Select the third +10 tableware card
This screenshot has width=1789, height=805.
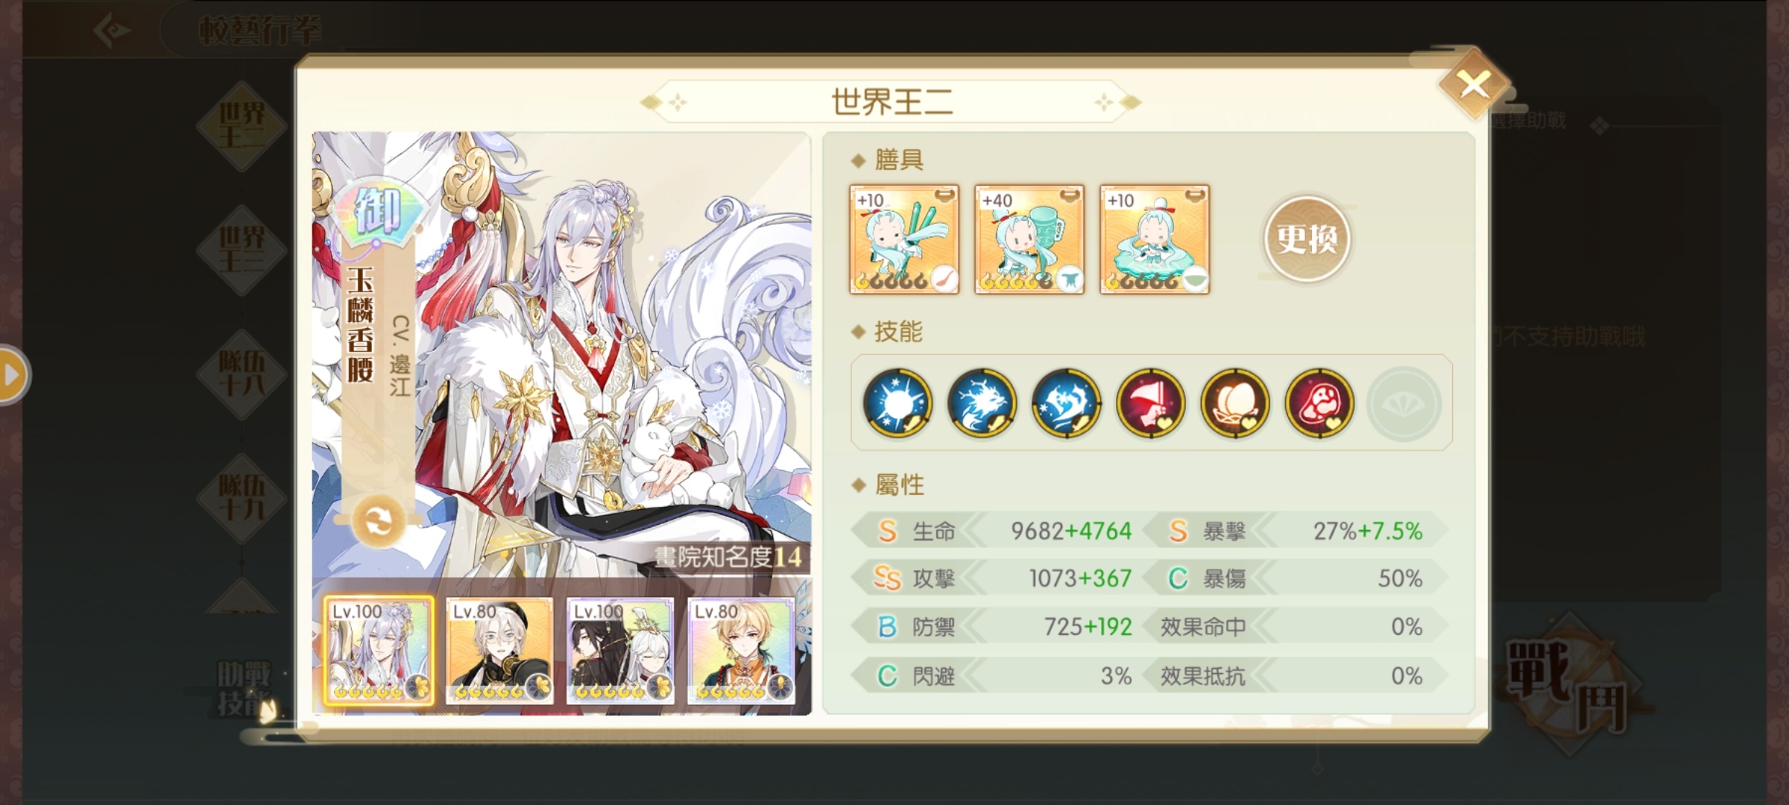1155,239
